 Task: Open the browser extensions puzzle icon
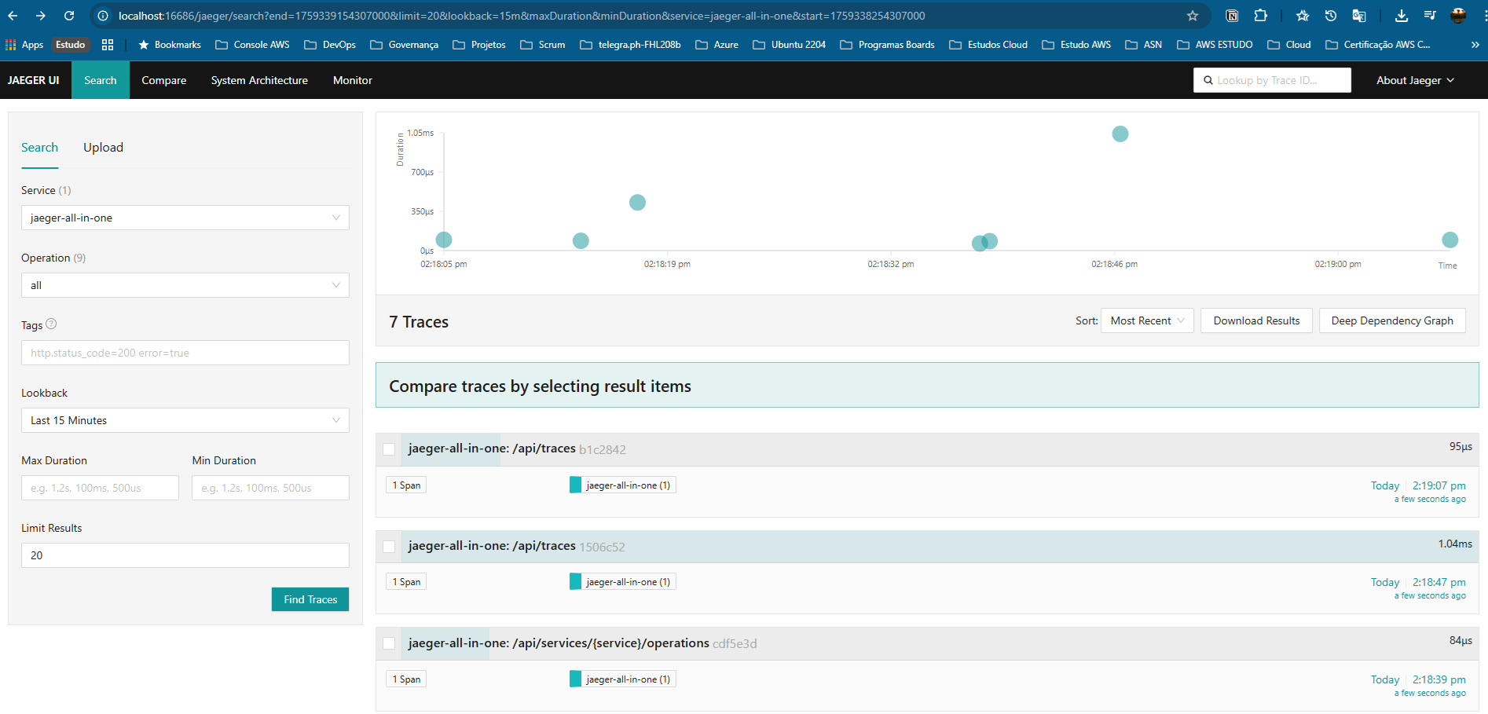1260,16
